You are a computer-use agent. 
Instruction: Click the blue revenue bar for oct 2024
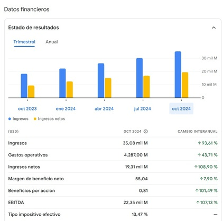click(178, 75)
